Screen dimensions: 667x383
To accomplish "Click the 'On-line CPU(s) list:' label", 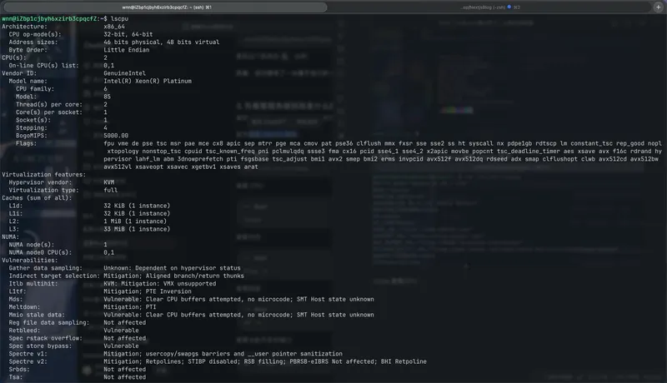I will (44, 66).
